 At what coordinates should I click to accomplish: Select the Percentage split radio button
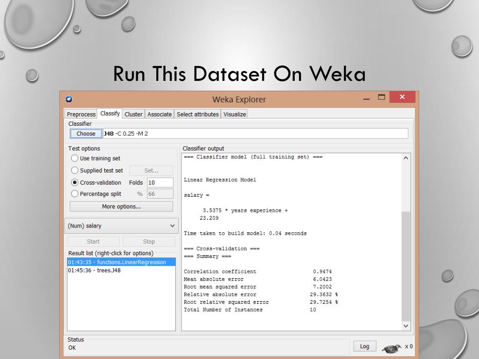[74, 194]
